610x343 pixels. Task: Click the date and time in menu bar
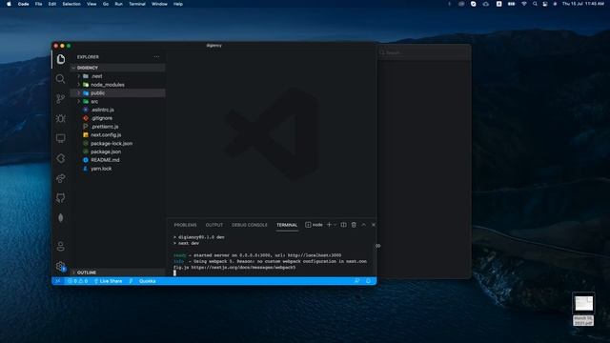click(x=582, y=4)
